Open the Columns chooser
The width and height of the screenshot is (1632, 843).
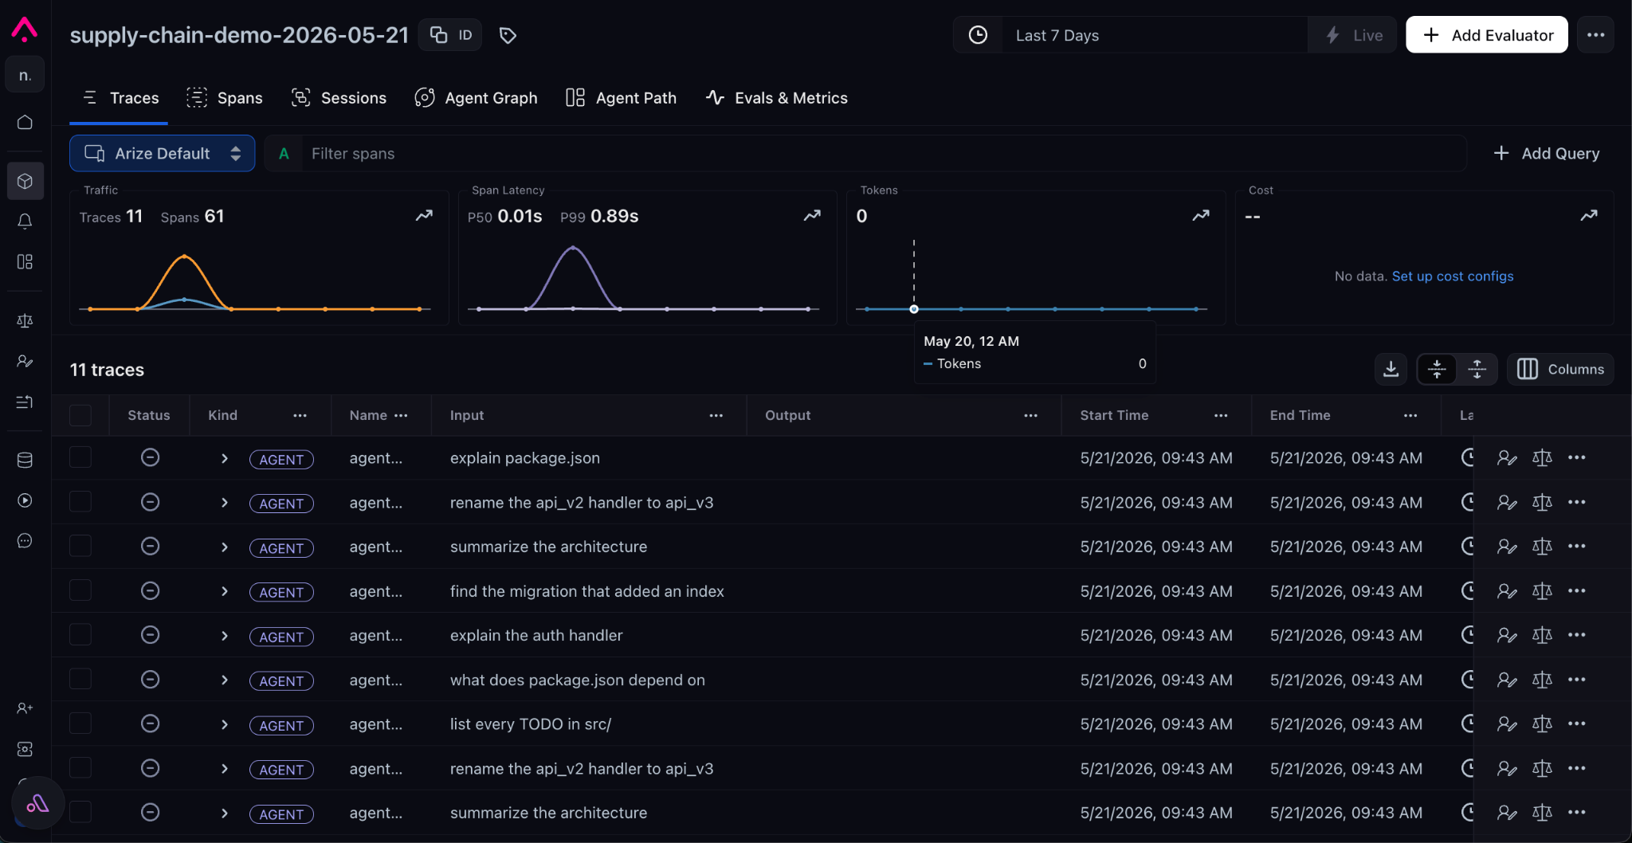tap(1560, 369)
